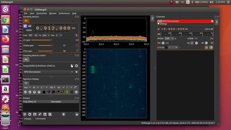This screenshot has width=231, height=130.
Task: Open Firefox from the Ubuntu dock
Action: tap(5, 39)
